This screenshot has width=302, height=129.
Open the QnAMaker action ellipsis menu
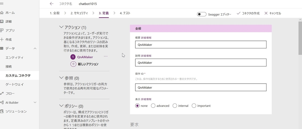[106, 56]
